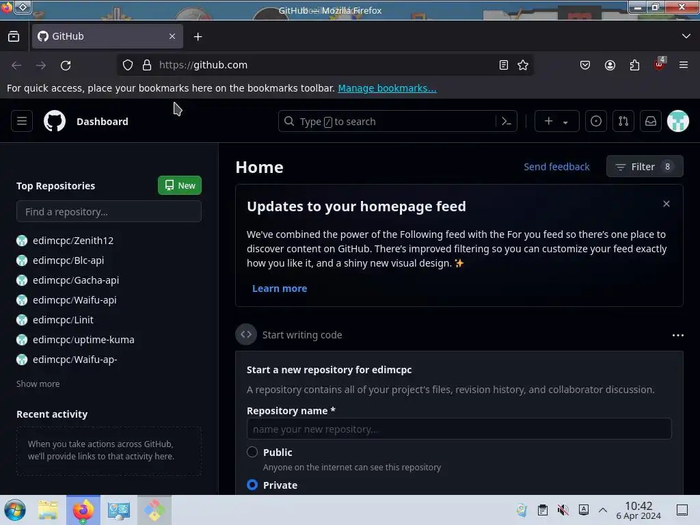Open edimcpc/Waifu-ap- repository
Screen dimensions: 700x525
point(75,360)
